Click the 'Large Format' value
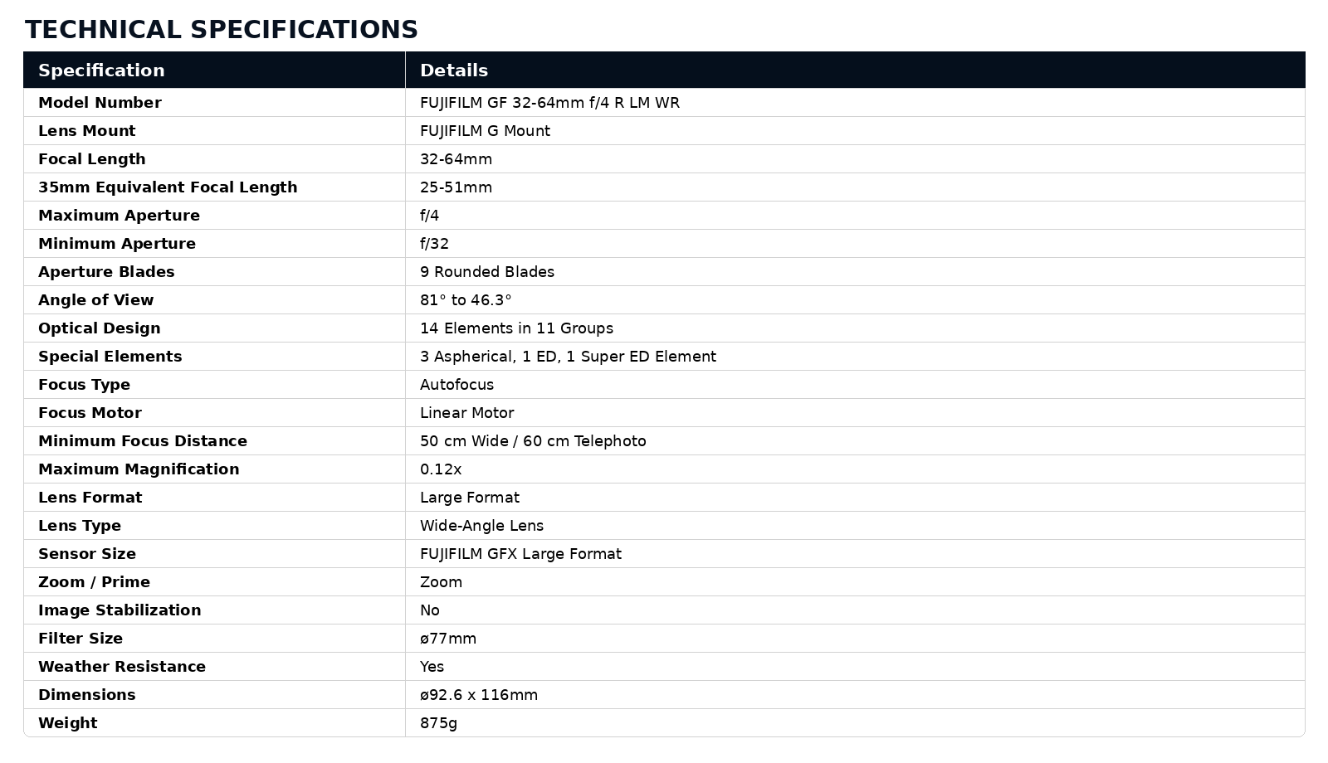 coord(470,498)
